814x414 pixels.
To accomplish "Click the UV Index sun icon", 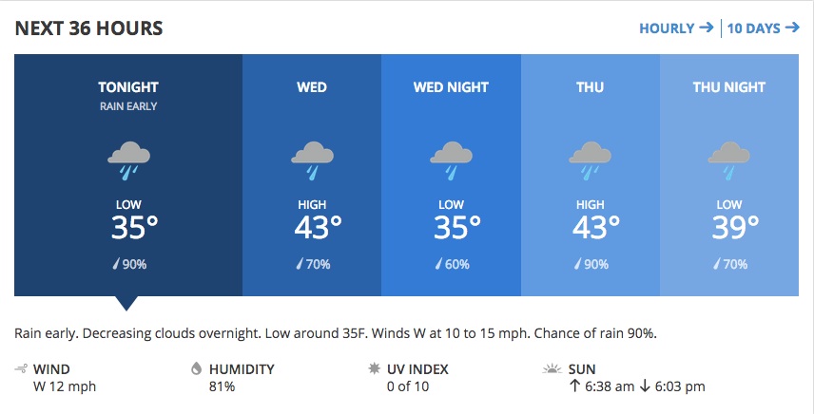I will [x=375, y=368].
